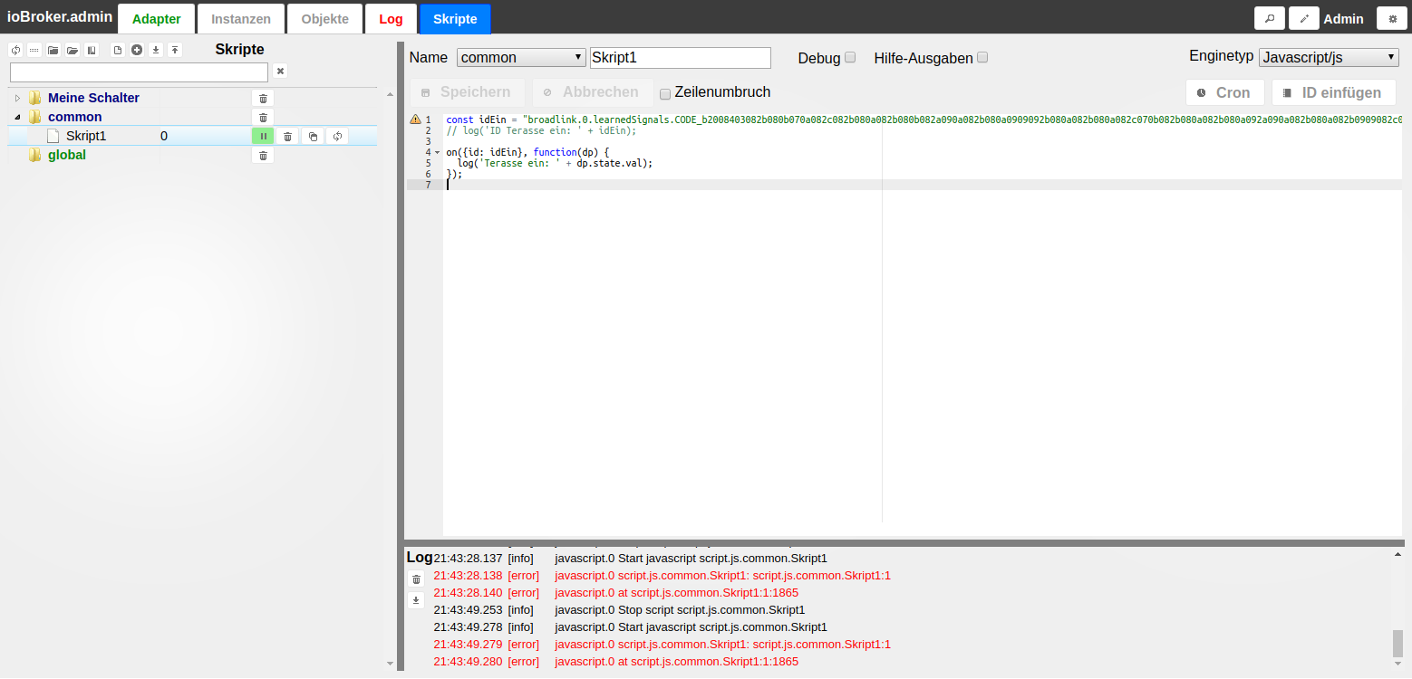This screenshot has width=1412, height=679.
Task: Create a new script with page icon
Action: pos(118,50)
